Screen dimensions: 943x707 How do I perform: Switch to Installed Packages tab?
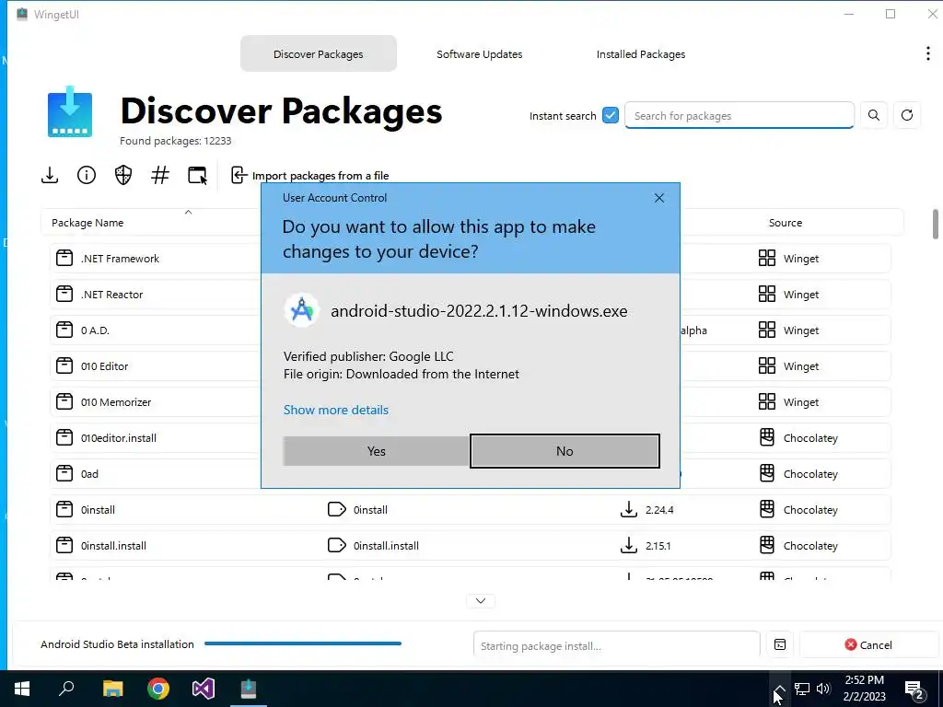(641, 53)
